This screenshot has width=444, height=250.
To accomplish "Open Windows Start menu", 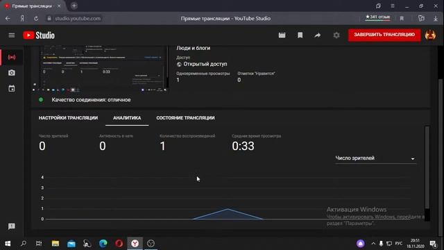I will pos(8,243).
